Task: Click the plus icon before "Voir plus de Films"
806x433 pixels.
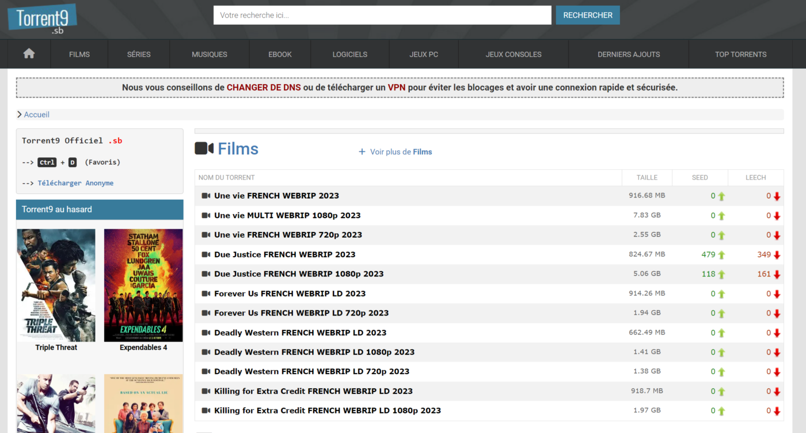Action: pyautogui.click(x=362, y=151)
